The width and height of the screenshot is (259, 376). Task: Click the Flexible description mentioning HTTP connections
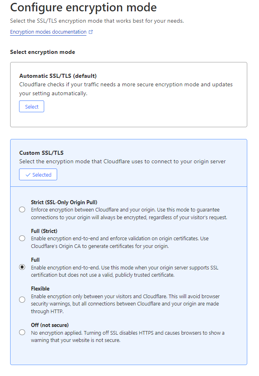click(125, 304)
